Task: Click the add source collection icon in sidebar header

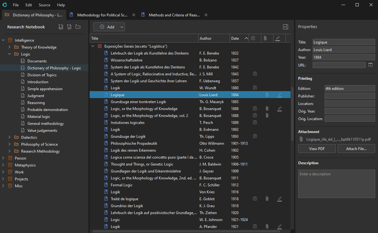Action: click(x=61, y=27)
